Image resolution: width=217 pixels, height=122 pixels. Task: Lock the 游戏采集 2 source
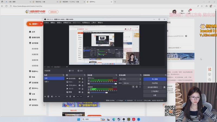pyautogui.click(x=82, y=78)
